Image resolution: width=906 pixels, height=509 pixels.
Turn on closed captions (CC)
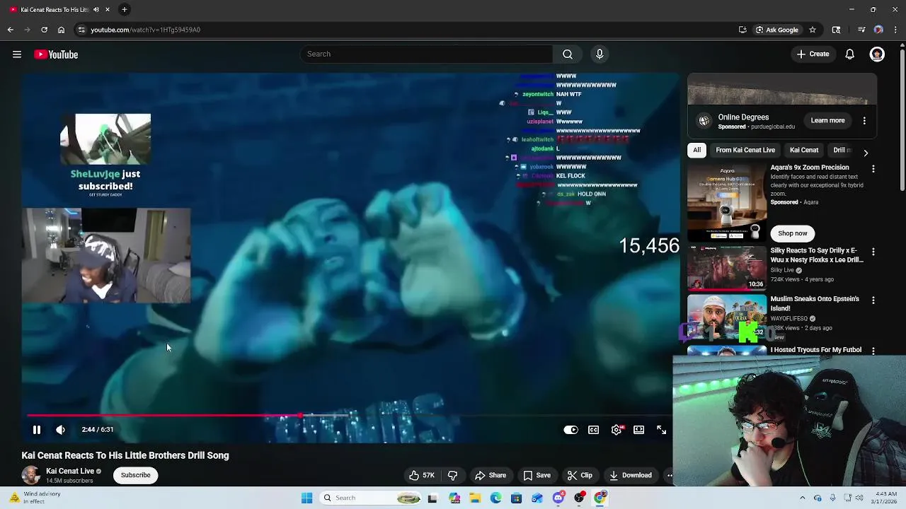[593, 430]
